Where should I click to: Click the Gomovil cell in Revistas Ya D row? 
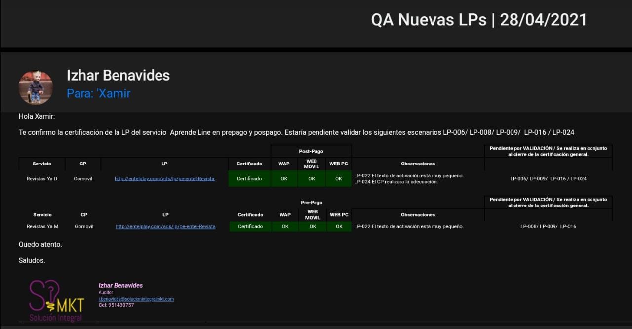click(x=83, y=179)
